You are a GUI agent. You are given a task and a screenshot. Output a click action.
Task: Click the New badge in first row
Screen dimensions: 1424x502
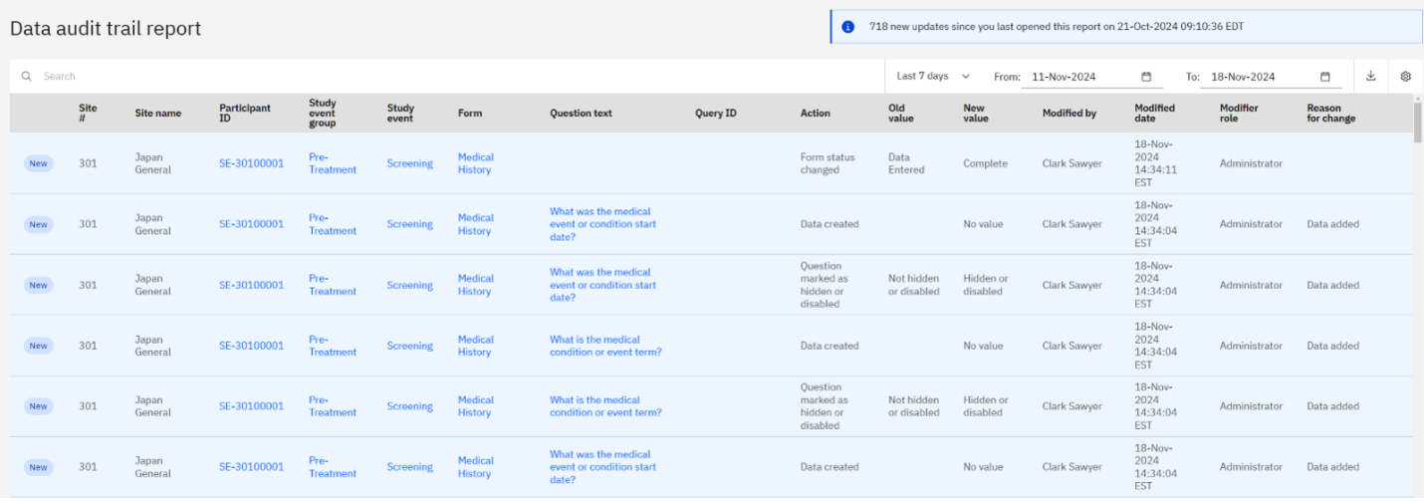(x=38, y=163)
